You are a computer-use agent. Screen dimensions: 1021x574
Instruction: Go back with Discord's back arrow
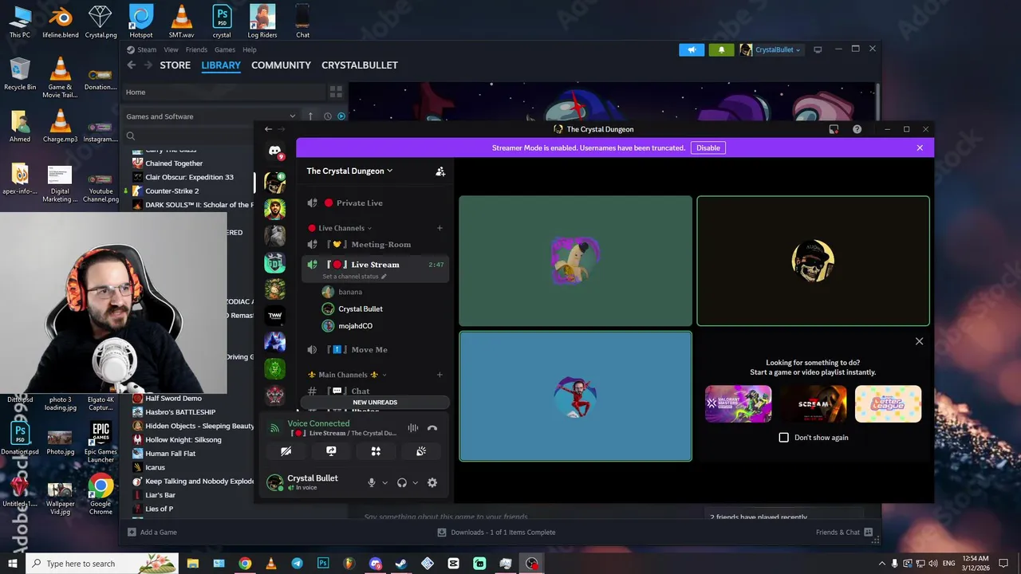point(268,129)
